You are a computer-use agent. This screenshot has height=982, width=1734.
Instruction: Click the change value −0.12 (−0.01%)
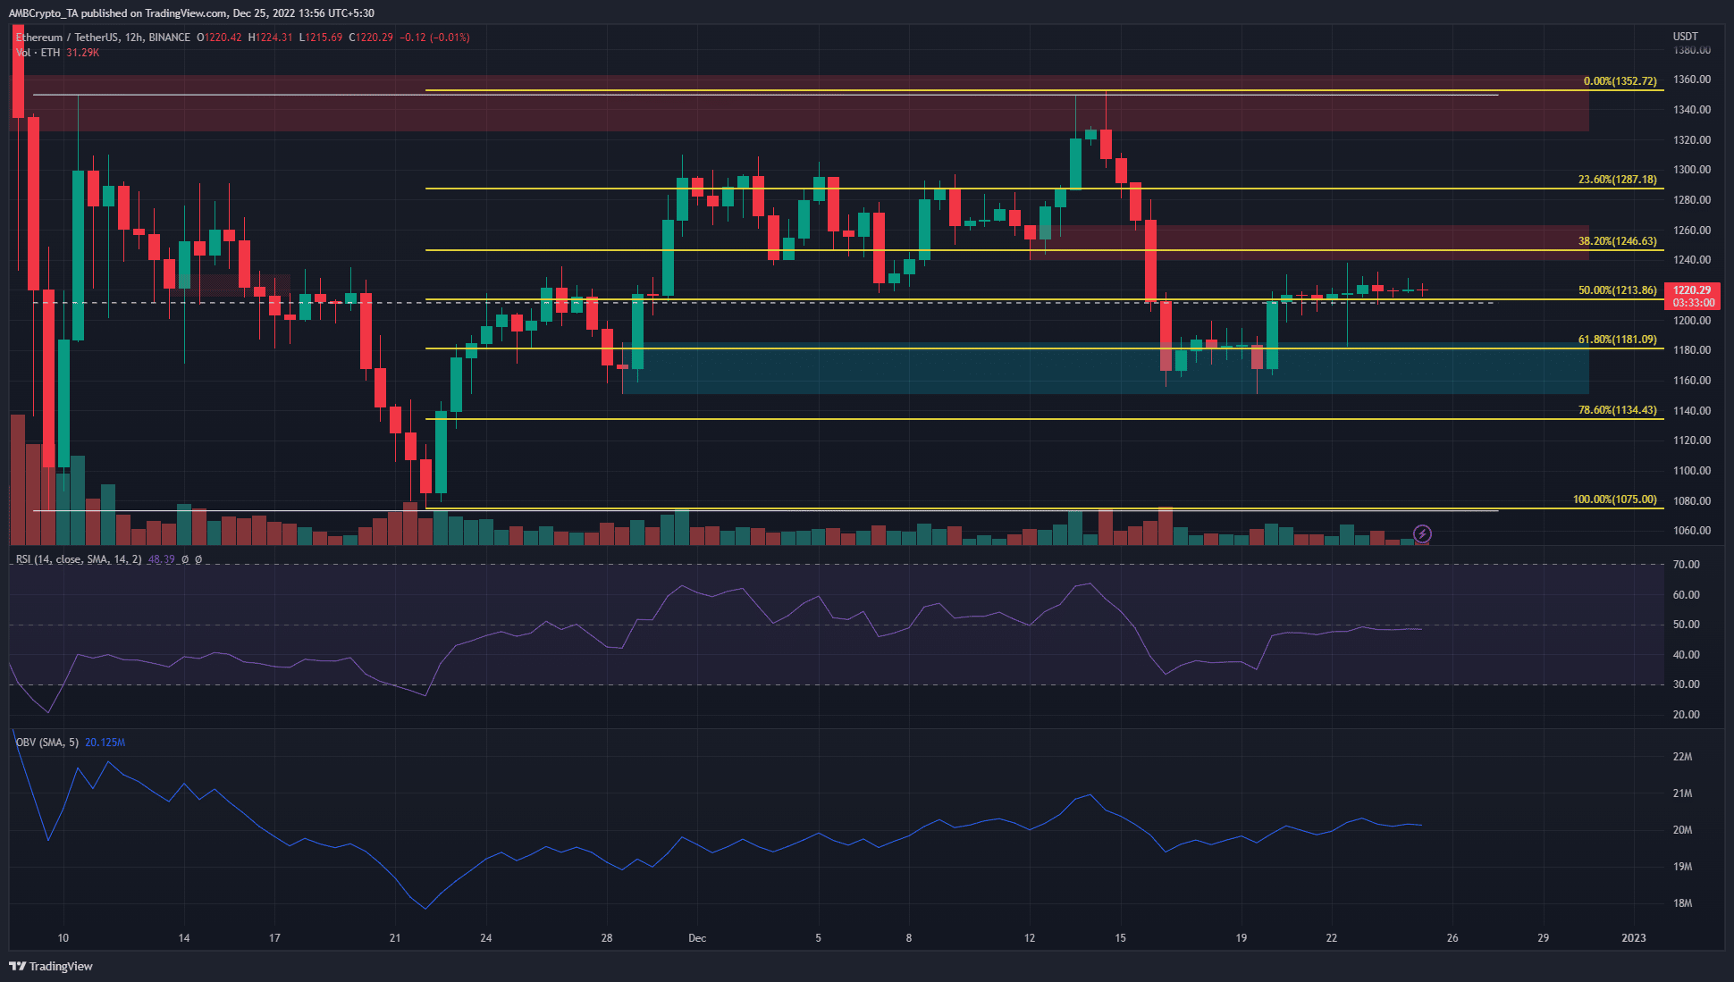pos(435,38)
